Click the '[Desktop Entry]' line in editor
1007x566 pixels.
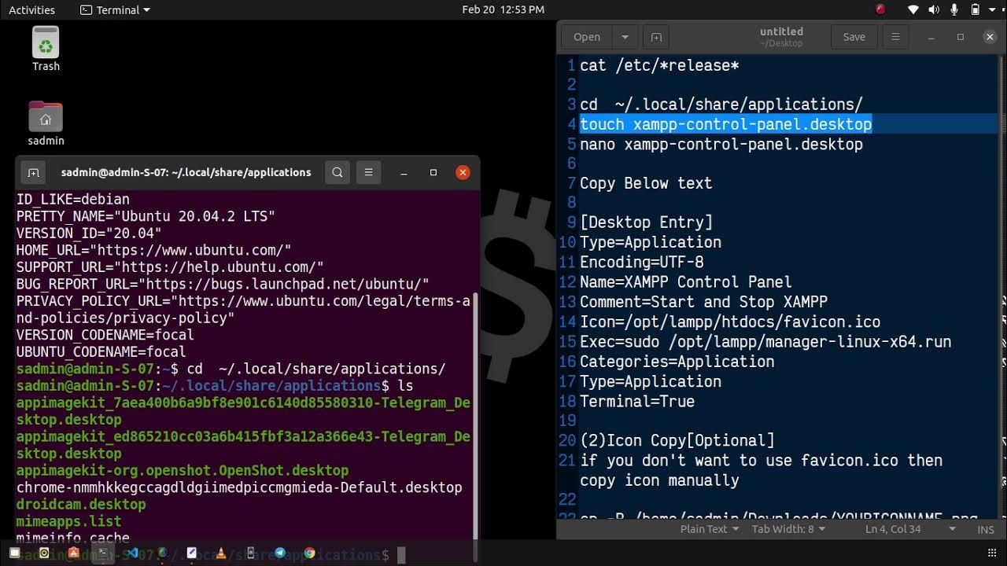coord(646,222)
